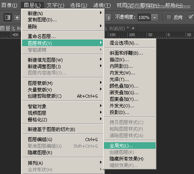Viewport: 194px width, 174px height.
Task: Click the 100% opacity input field
Action: pyautogui.click(x=144, y=17)
